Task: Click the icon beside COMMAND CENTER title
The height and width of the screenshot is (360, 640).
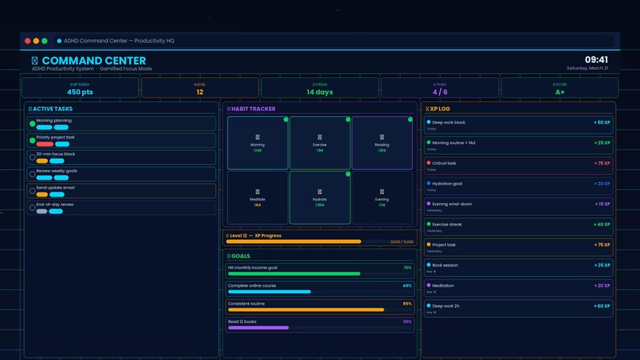Action: [x=35, y=60]
